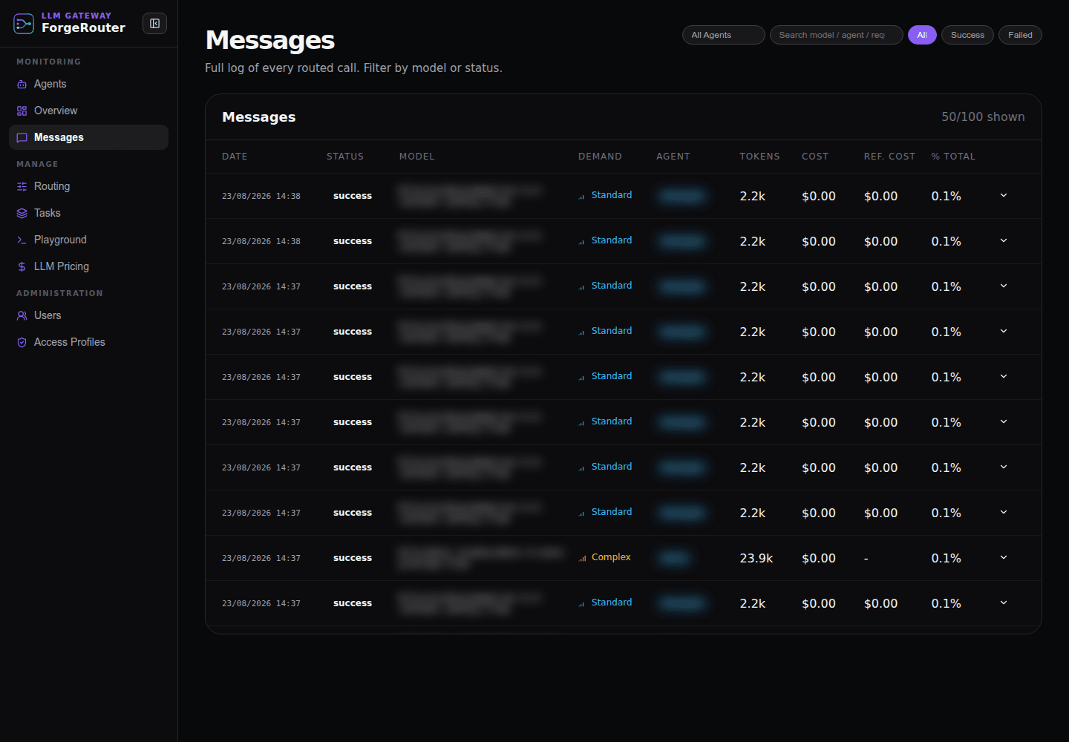Viewport: 1069px width, 742px height.
Task: Click the DATE column header
Action: [235, 157]
